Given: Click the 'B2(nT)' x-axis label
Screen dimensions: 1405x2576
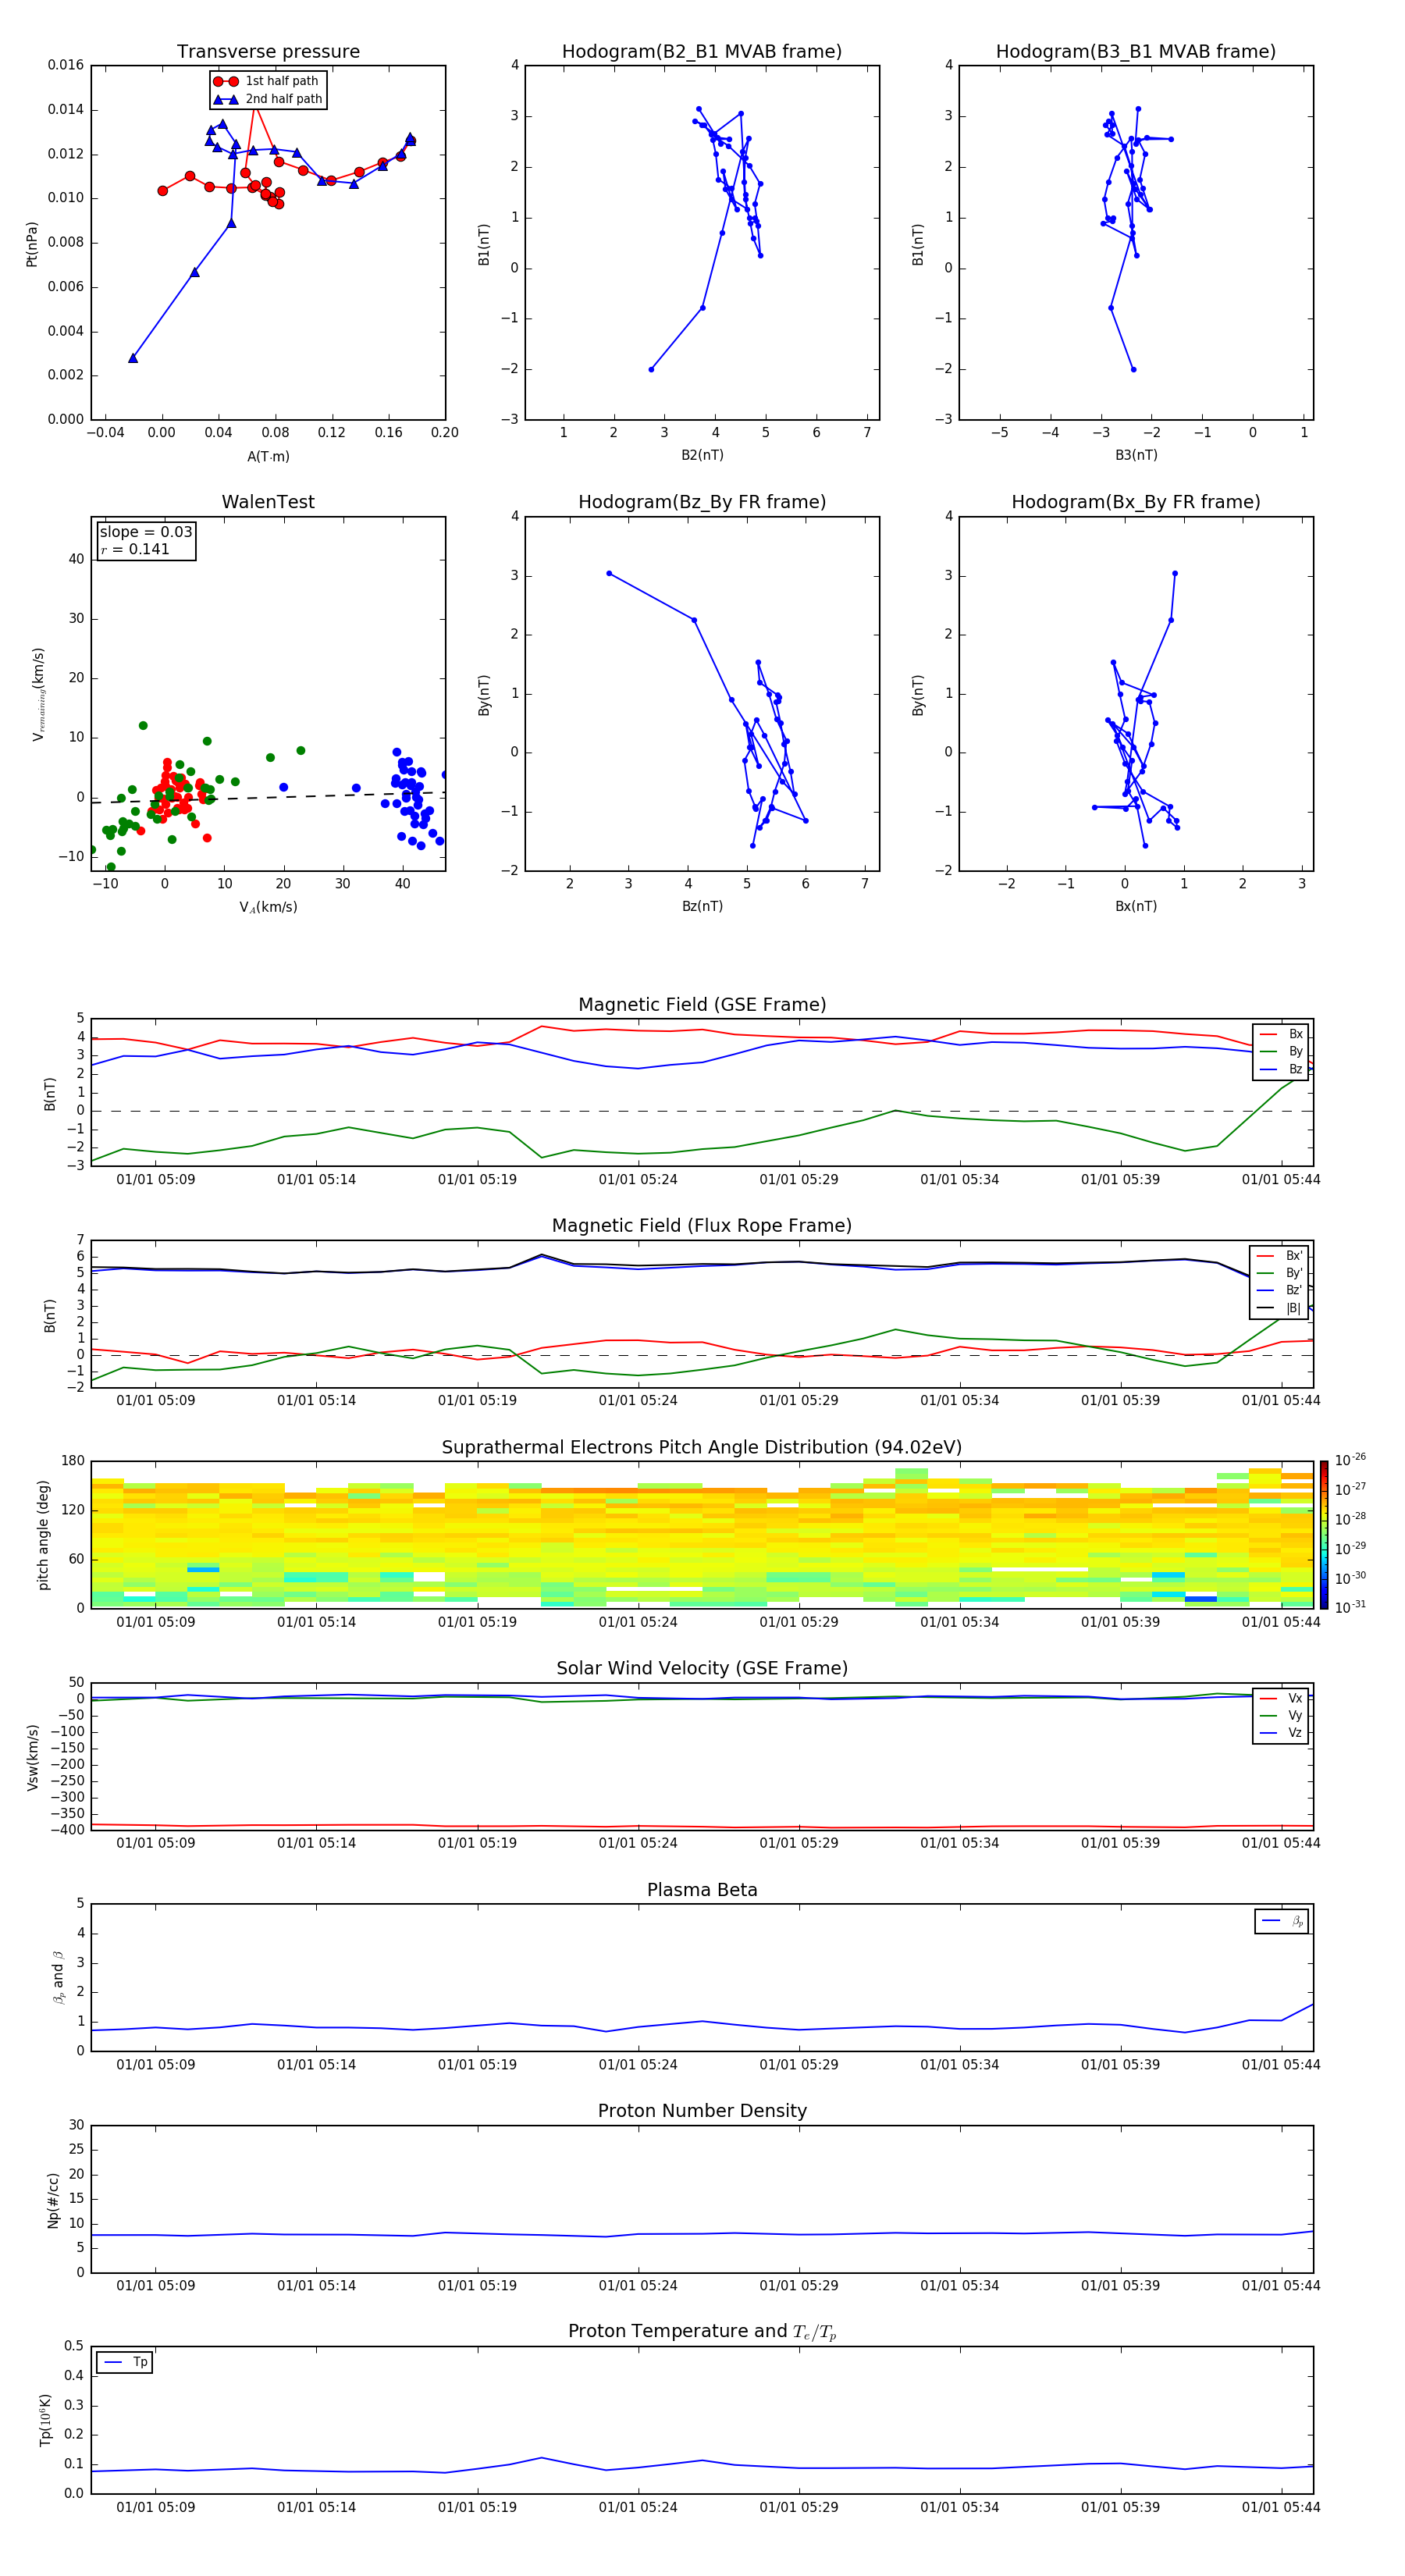Looking at the screenshot, I should click(702, 455).
